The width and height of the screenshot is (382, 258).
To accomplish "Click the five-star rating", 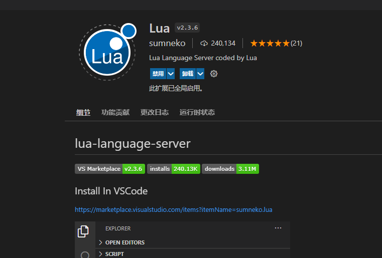I will tap(270, 43).
